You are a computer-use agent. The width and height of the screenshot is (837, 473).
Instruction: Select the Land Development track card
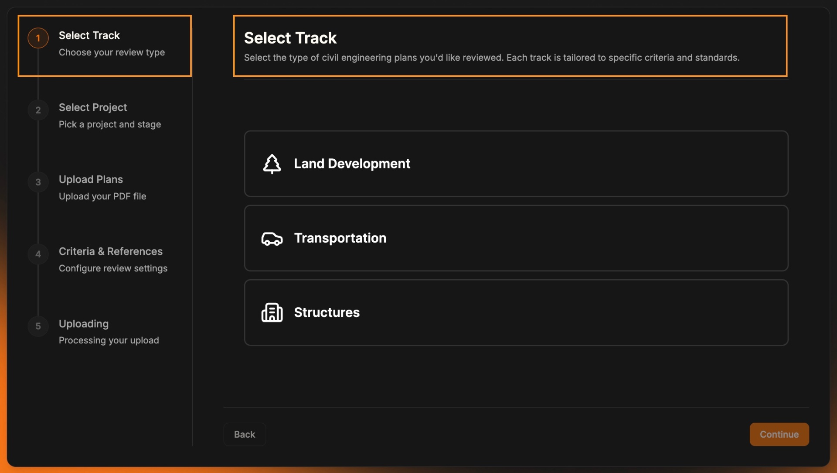(516, 164)
